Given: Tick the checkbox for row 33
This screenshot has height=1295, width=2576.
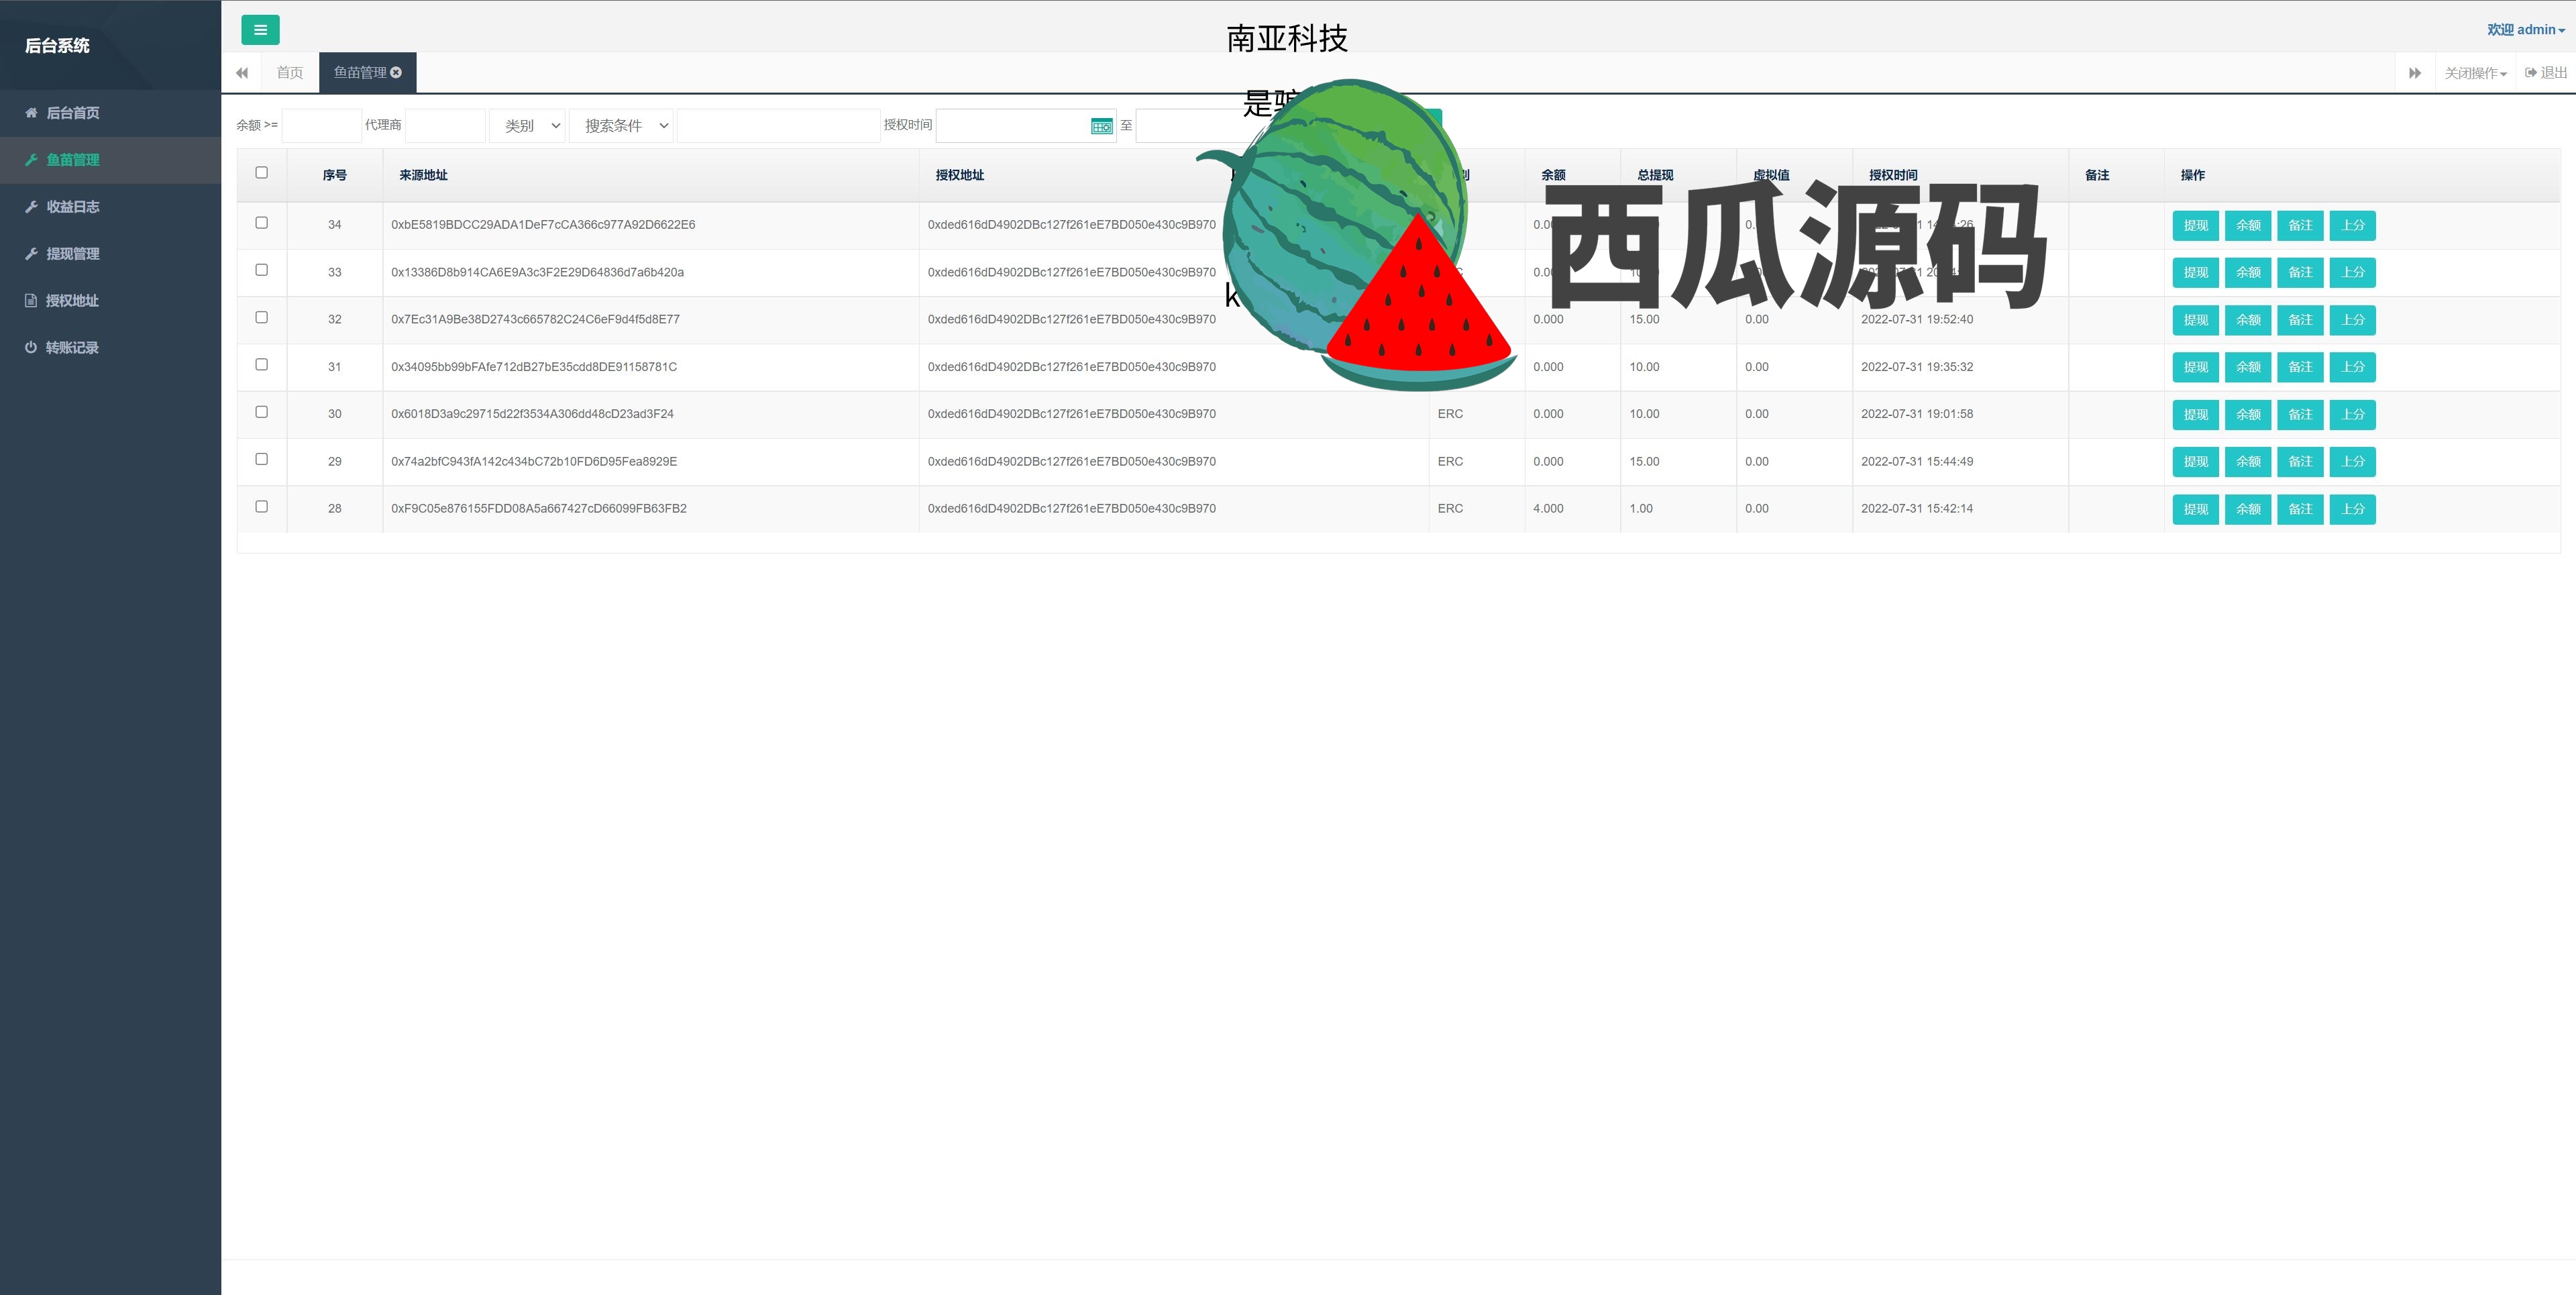Looking at the screenshot, I should pyautogui.click(x=262, y=270).
